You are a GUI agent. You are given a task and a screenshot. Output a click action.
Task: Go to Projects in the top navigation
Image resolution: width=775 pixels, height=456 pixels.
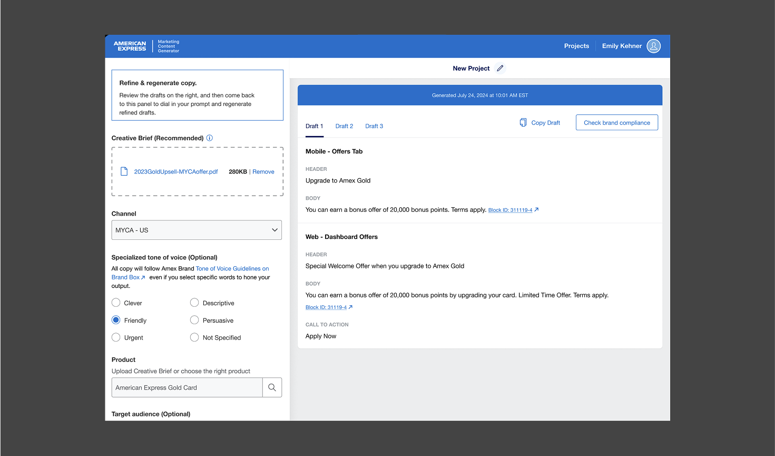point(576,46)
